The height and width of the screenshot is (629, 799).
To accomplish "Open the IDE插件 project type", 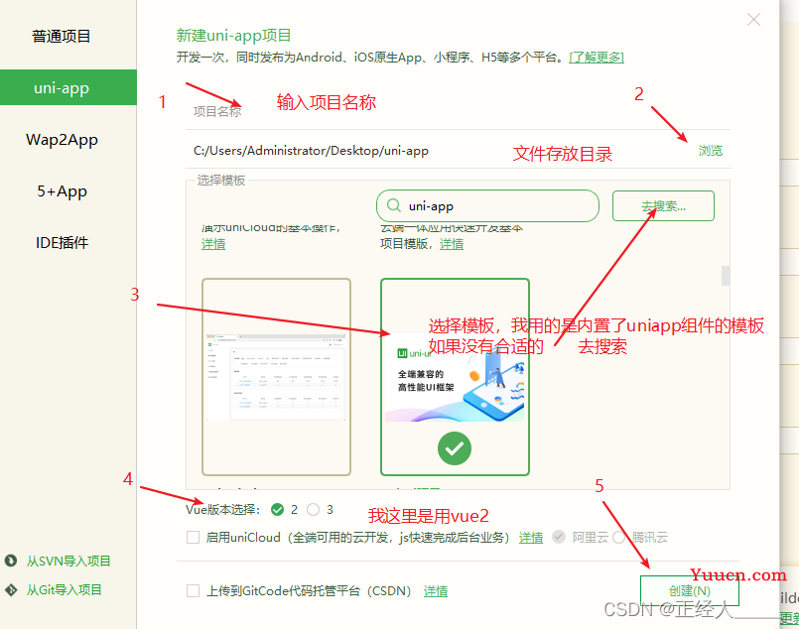I will pos(62,242).
